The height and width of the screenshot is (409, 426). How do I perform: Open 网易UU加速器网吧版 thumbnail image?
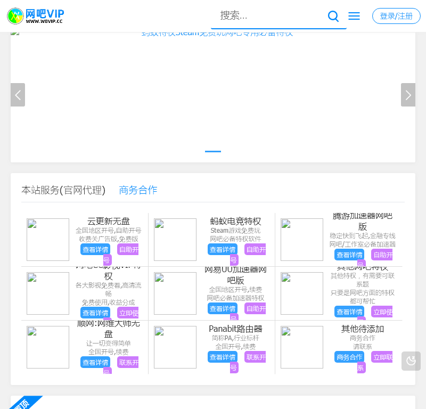(175, 293)
